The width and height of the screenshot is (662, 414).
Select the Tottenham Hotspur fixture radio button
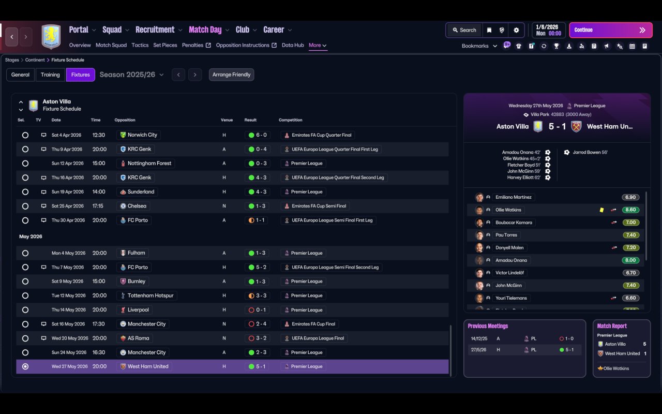pos(25,296)
